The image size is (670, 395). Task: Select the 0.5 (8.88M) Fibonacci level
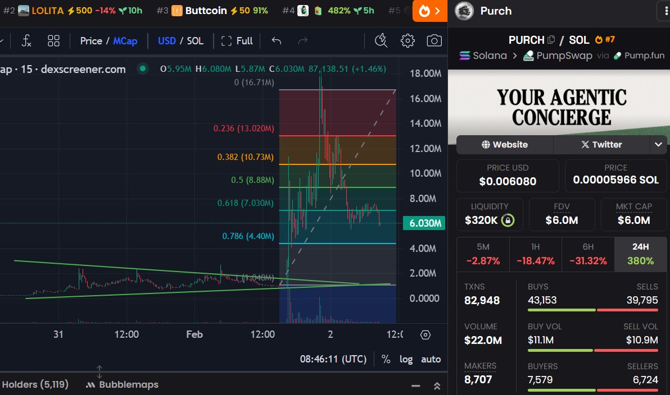click(x=252, y=180)
